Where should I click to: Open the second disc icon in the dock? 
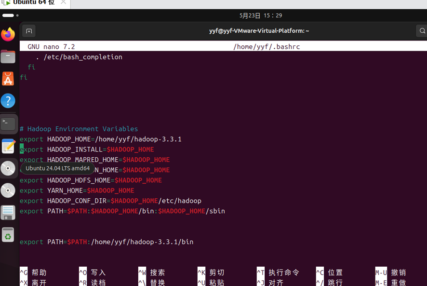8,191
